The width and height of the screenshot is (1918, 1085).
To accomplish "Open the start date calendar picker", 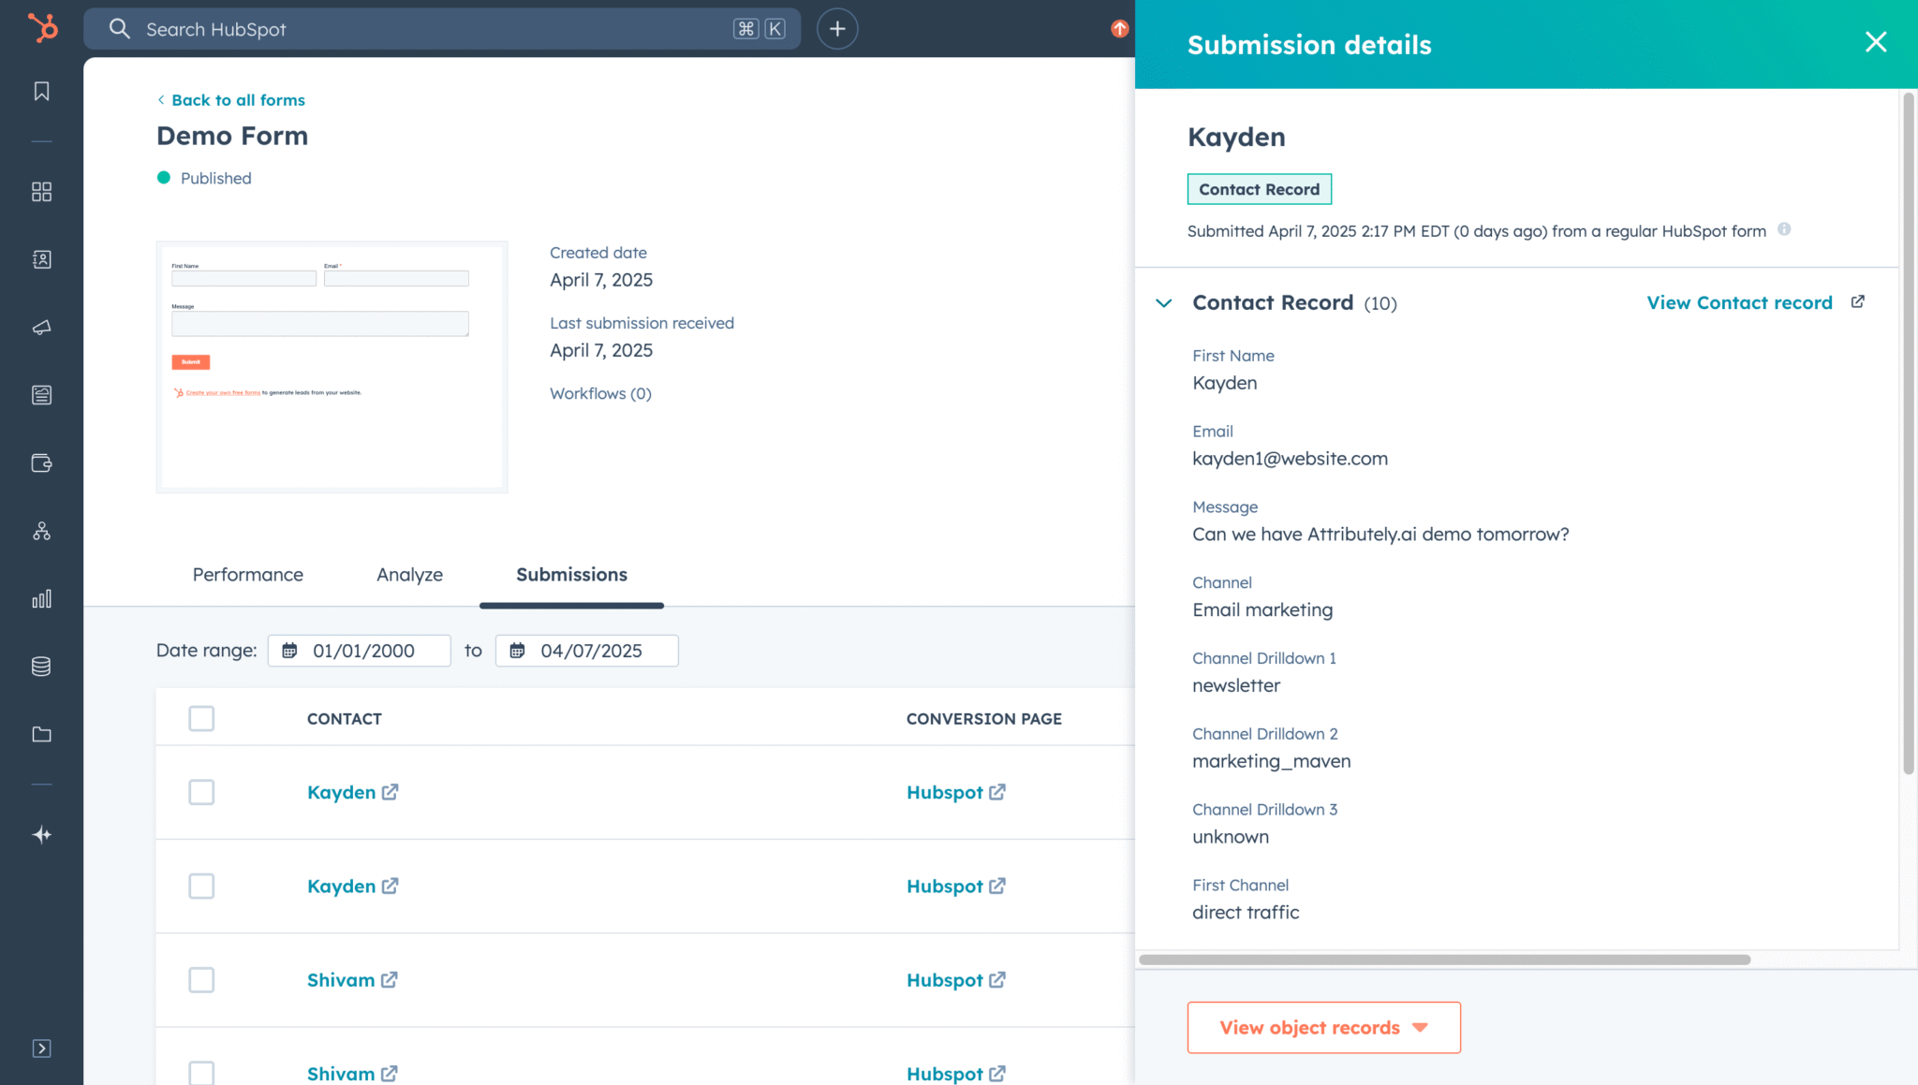I will [x=290, y=650].
